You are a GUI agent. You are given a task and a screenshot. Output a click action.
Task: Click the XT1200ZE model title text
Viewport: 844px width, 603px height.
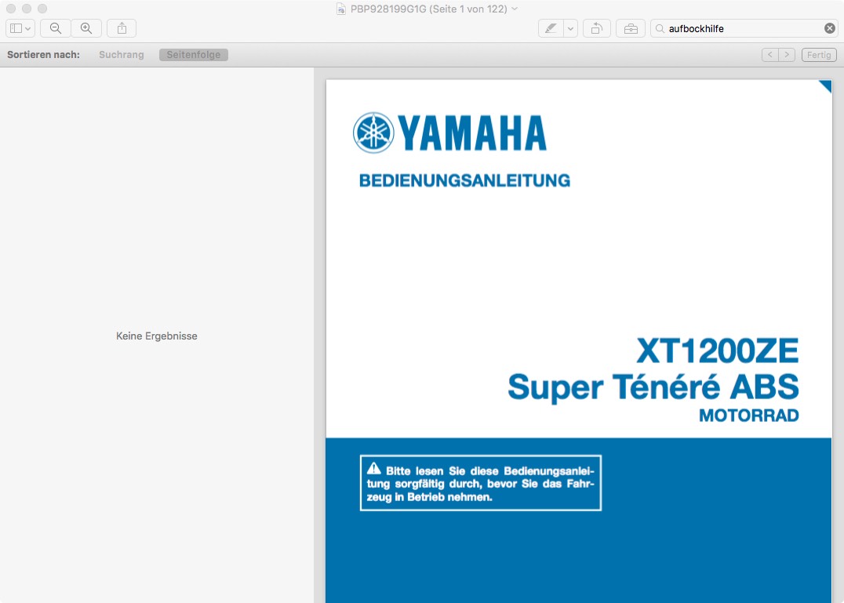pos(717,351)
